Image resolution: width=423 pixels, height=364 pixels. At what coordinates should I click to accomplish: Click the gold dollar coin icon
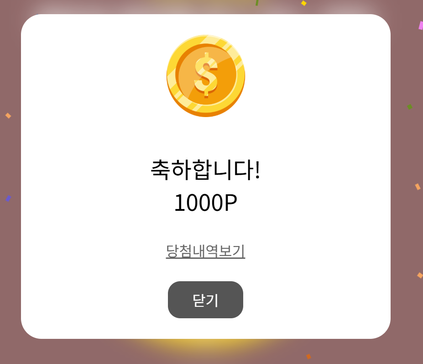pos(206,76)
